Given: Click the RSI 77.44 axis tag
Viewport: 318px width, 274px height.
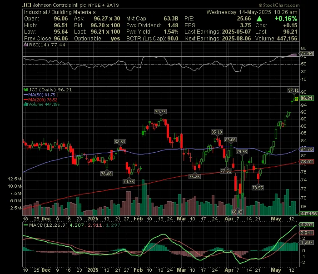Looking at the screenshot, I should tap(307, 53).
